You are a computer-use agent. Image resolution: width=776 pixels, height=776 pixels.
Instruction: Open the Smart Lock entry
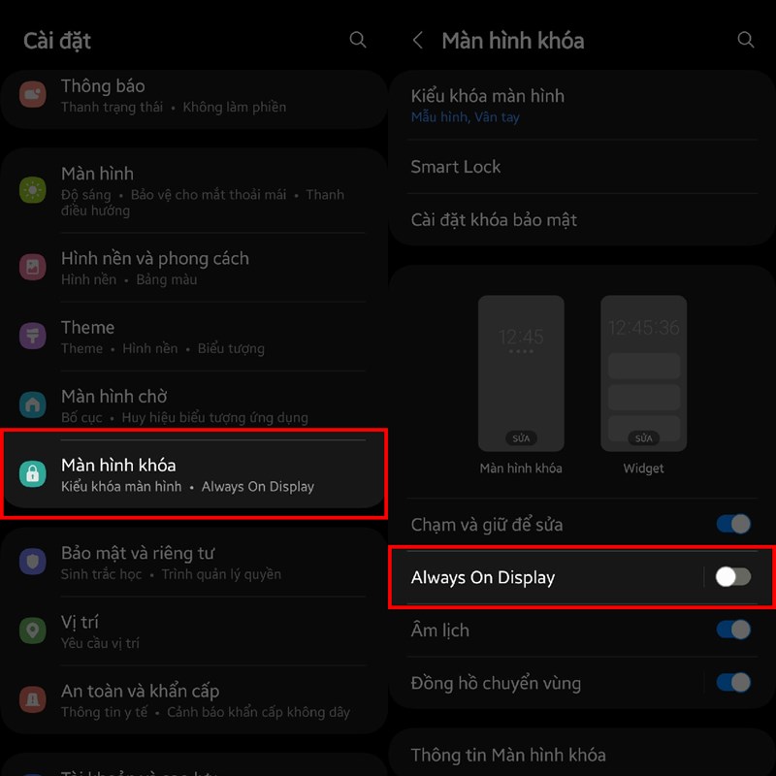coord(582,167)
